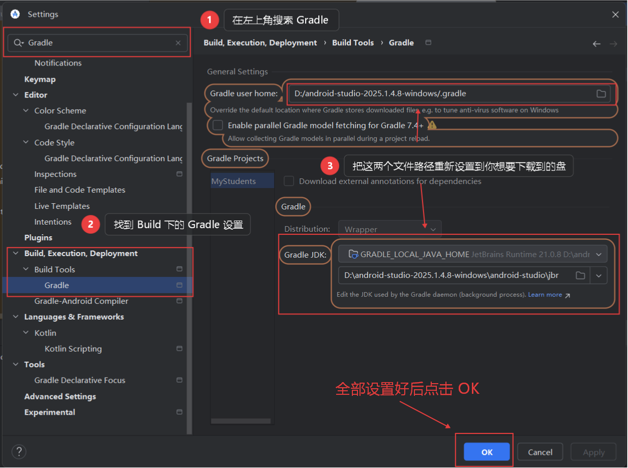Toggle Download external annotations for dependencies
Screen dimensions: 628x468
click(289, 181)
